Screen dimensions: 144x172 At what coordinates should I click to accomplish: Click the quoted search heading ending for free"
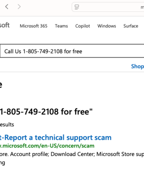coord(46,112)
